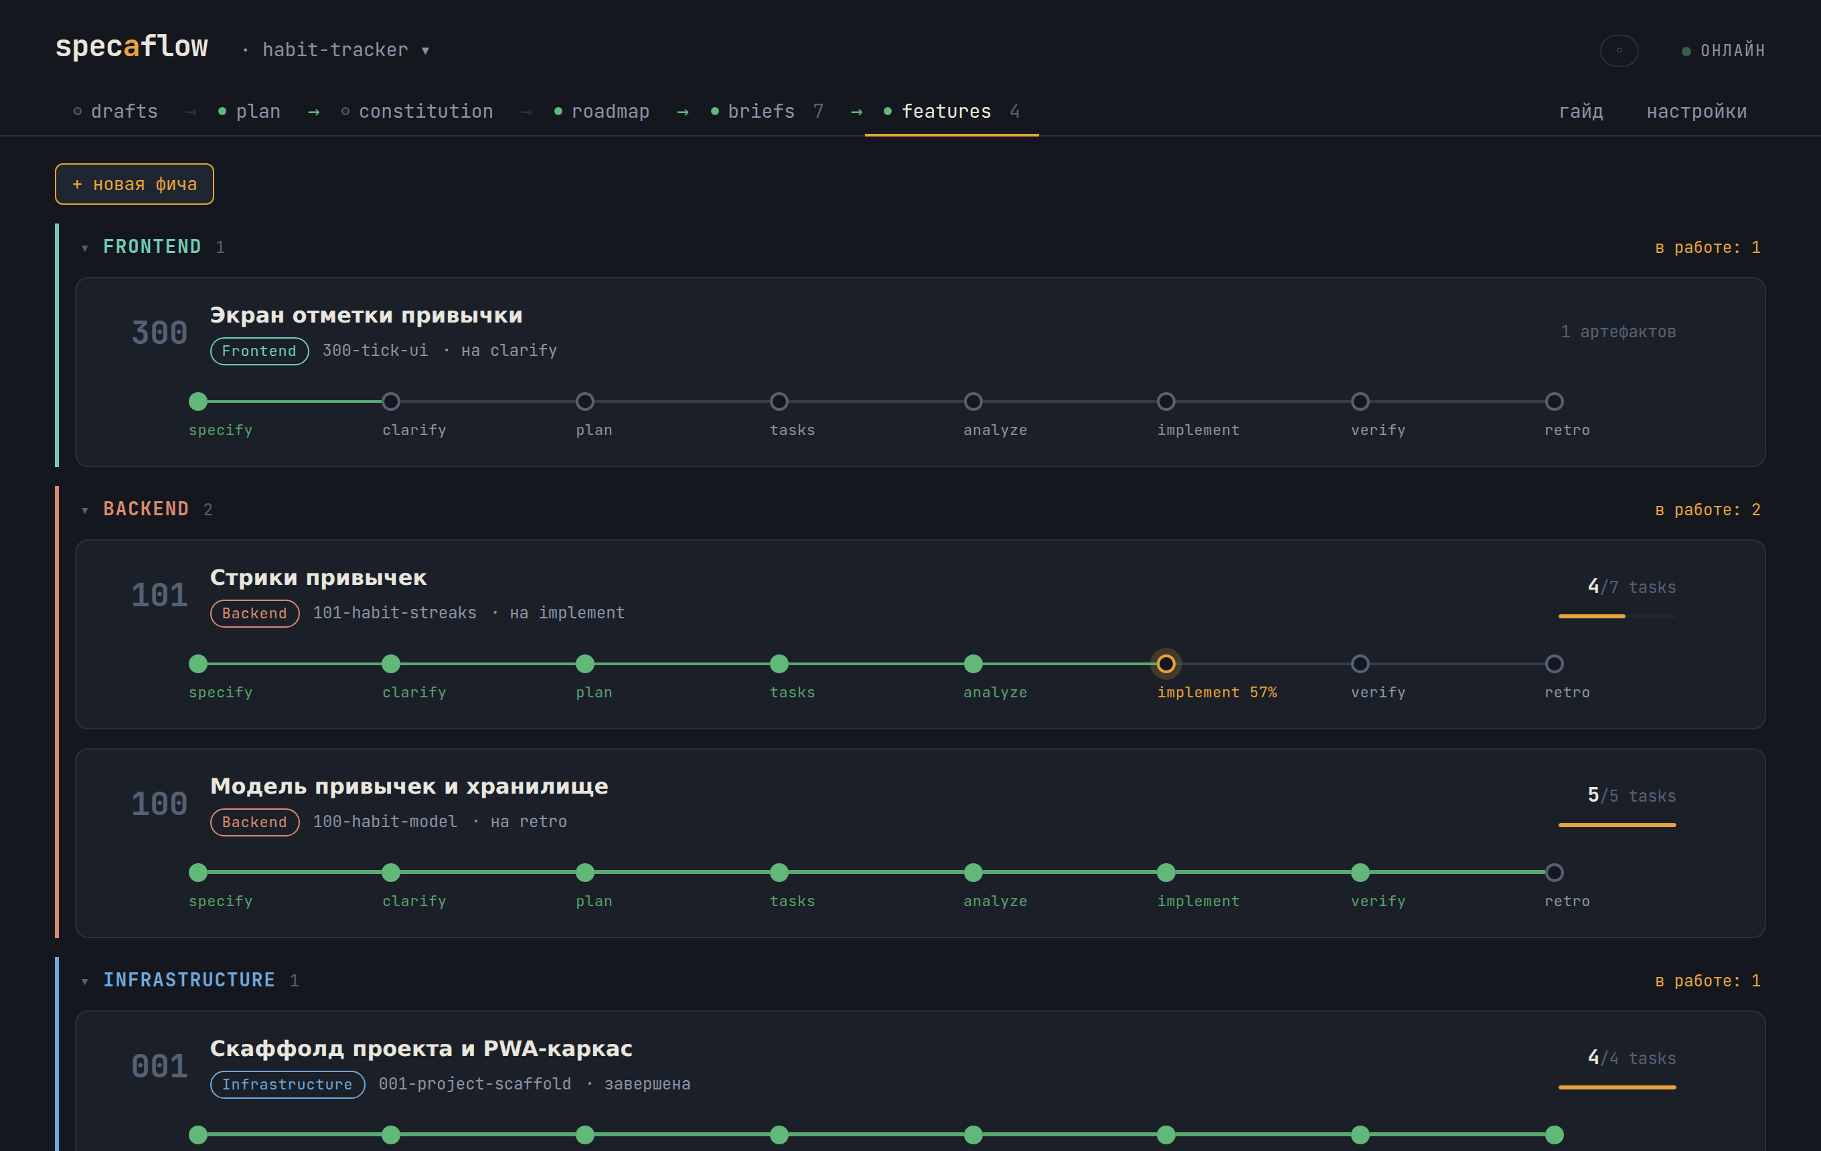Viewport: 1821px width, 1151px height.
Task: Collapse the BACKEND group
Action: (85, 510)
